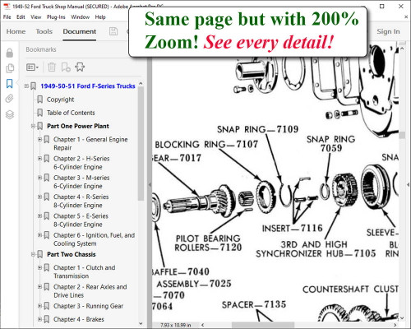Click the document horizontal scrollbar thumb
The image size is (411, 329).
pyautogui.click(x=263, y=325)
